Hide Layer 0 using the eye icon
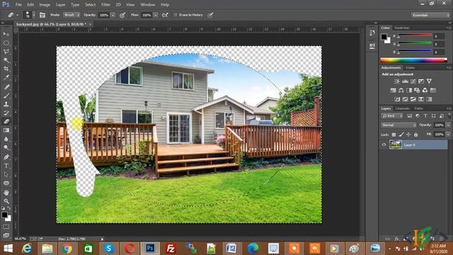453x255 pixels. point(384,144)
